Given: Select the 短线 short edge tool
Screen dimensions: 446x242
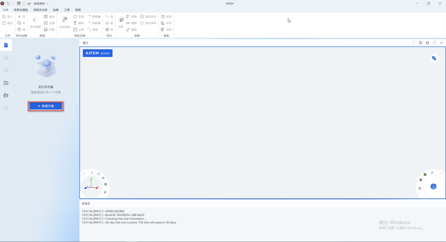Looking at the screenshot, I should point(93,30).
